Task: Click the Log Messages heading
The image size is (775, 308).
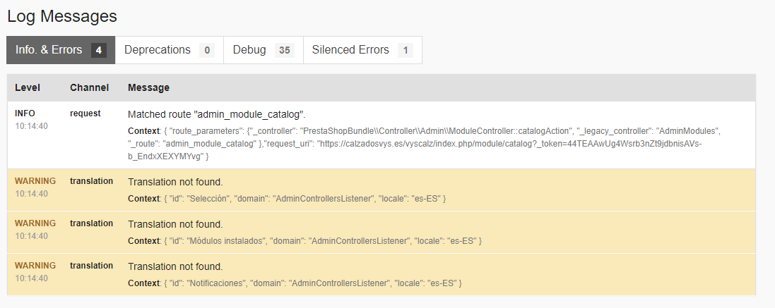Action: point(62,16)
